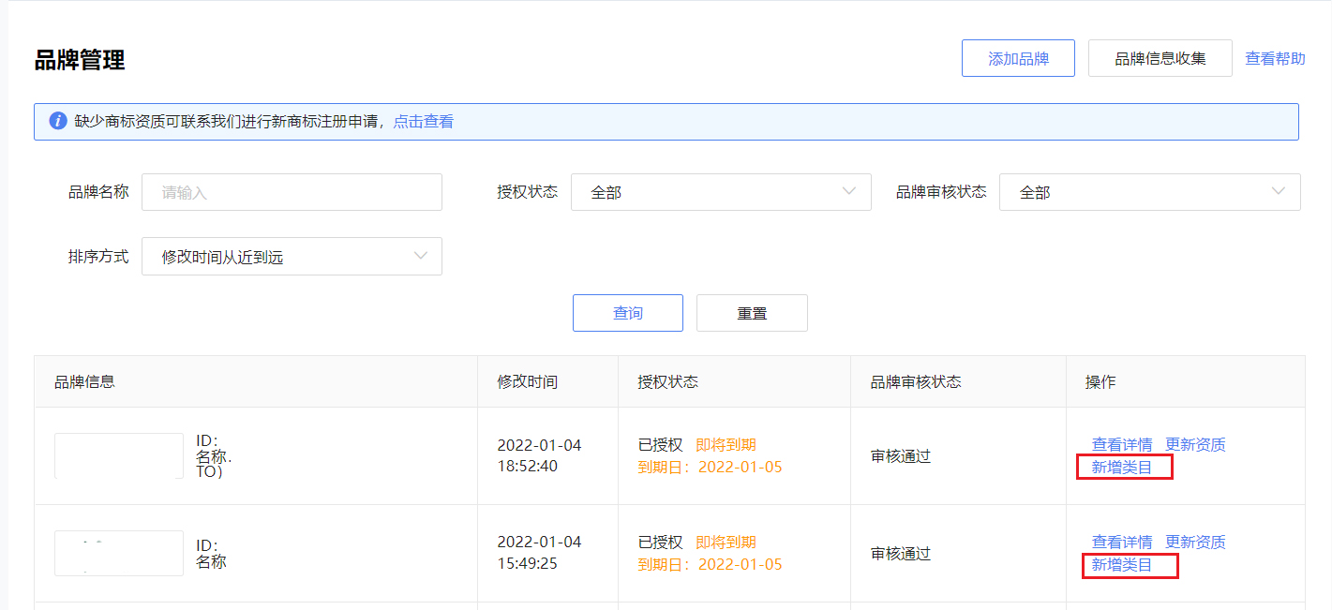Click the 重置 reset button
The width and height of the screenshot is (1332, 610).
click(x=752, y=312)
